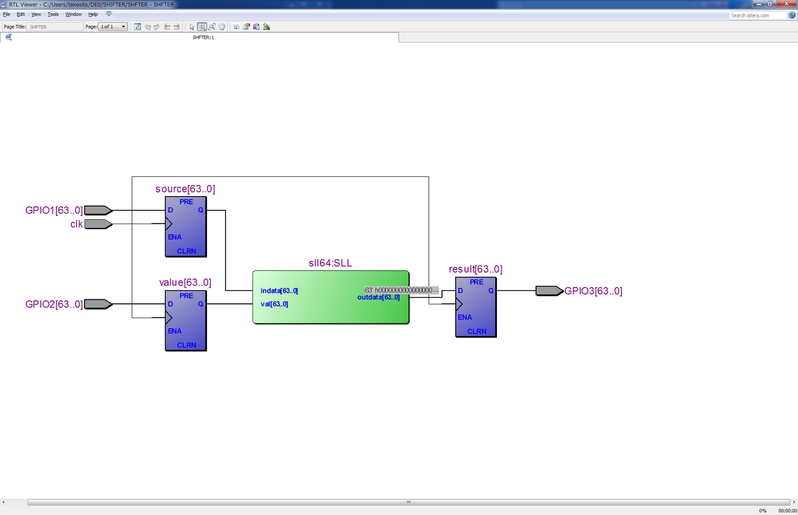Image resolution: width=798 pixels, height=515 pixels.
Task: Toggle the zoom in/out tool
Action: pos(202,27)
